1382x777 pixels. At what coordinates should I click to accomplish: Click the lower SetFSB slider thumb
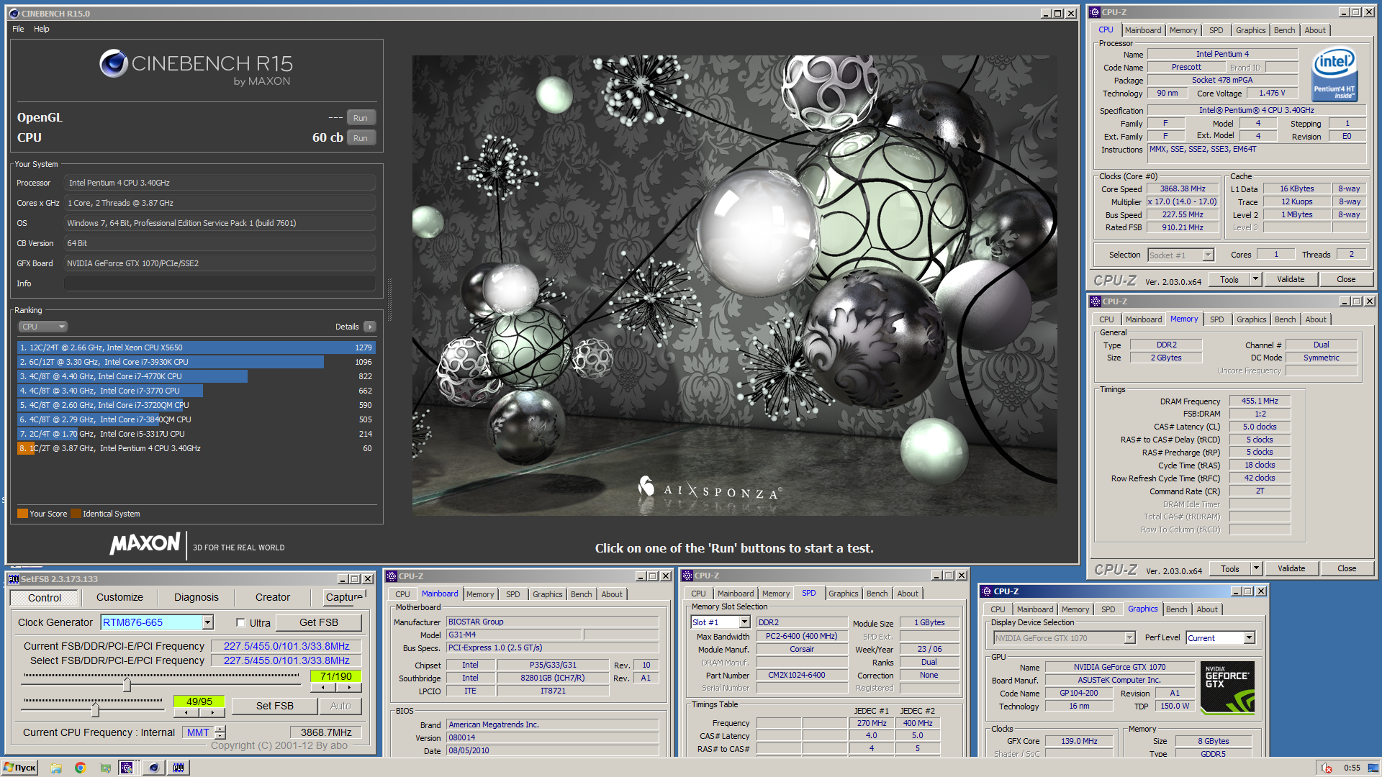(95, 709)
